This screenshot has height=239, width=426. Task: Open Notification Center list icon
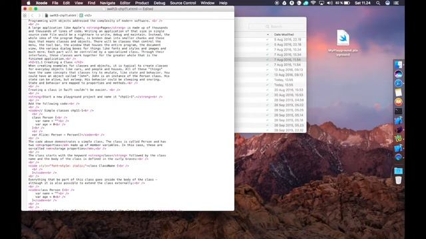(397, 3)
